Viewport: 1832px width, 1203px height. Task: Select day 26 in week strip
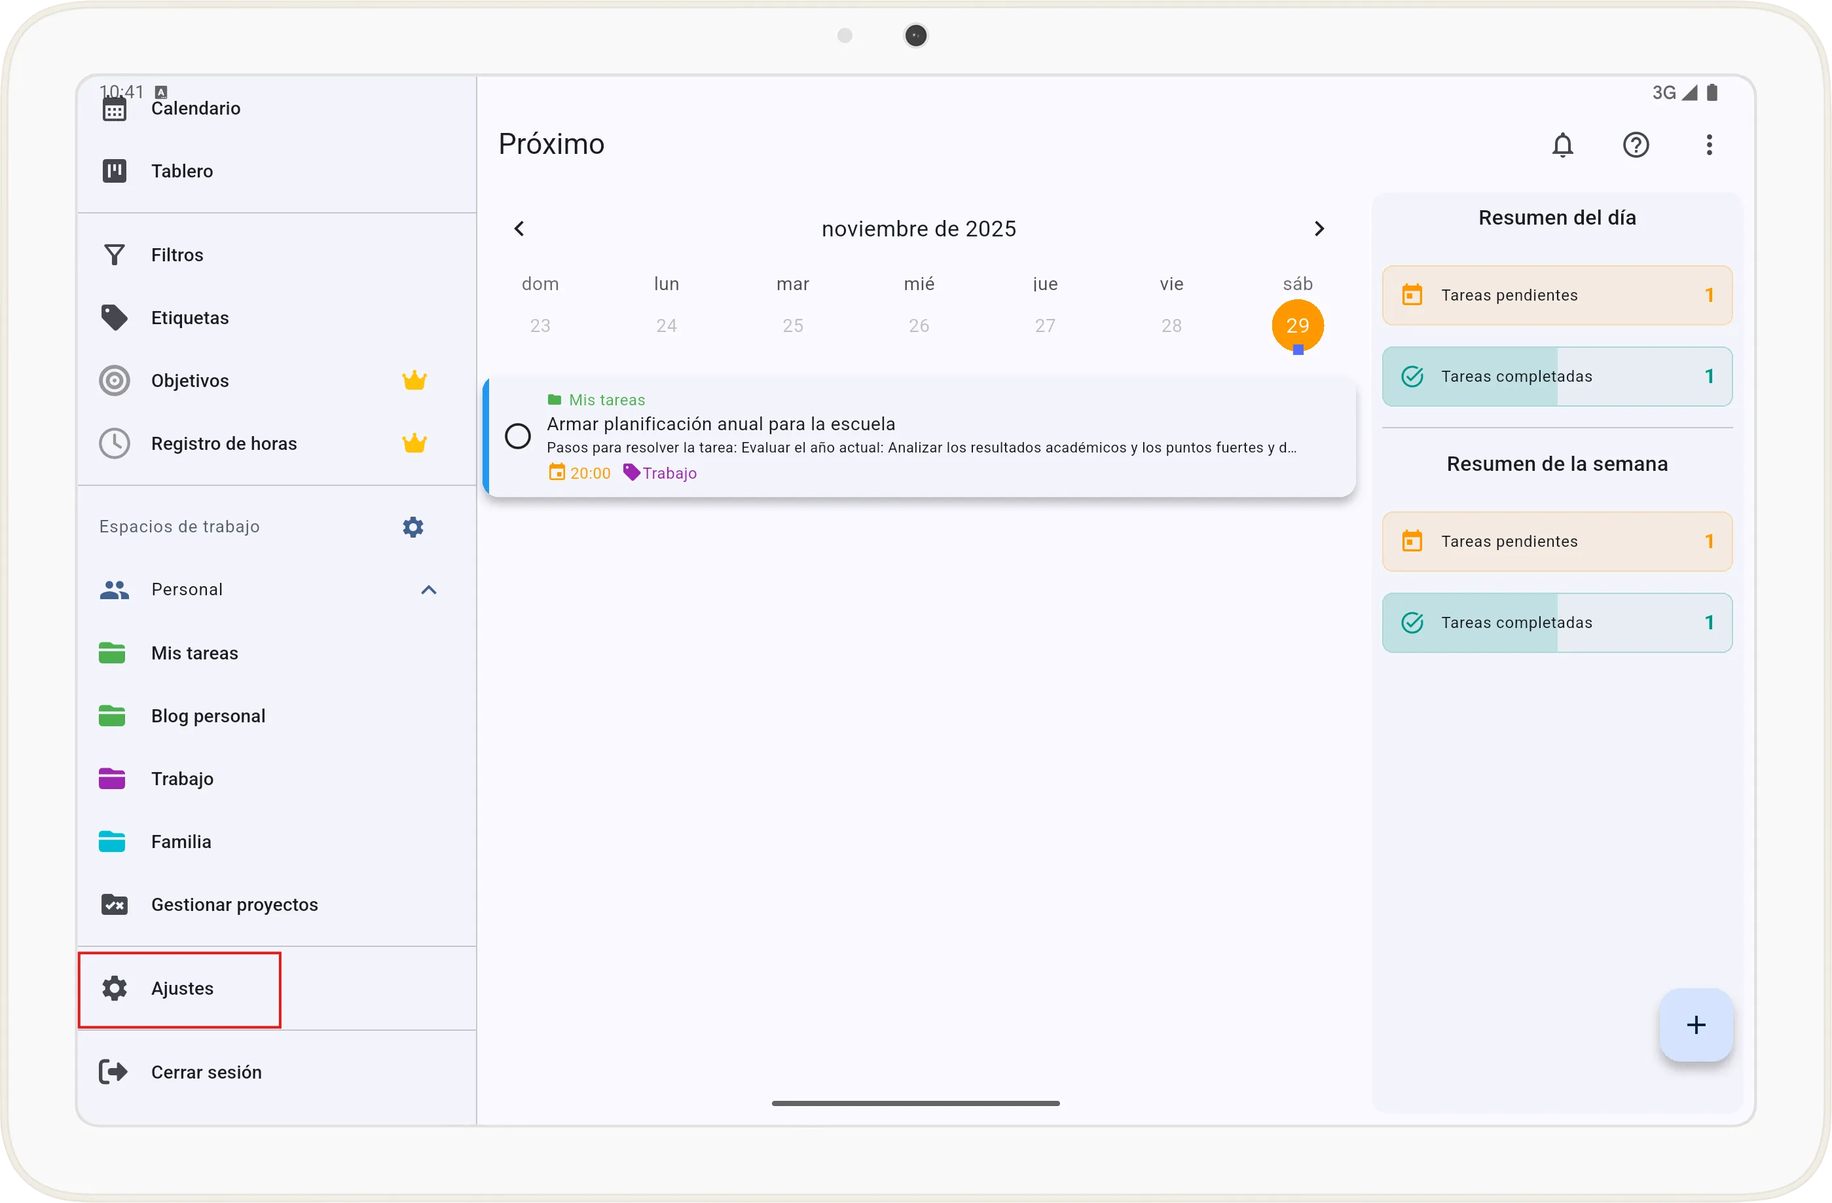[x=919, y=325]
